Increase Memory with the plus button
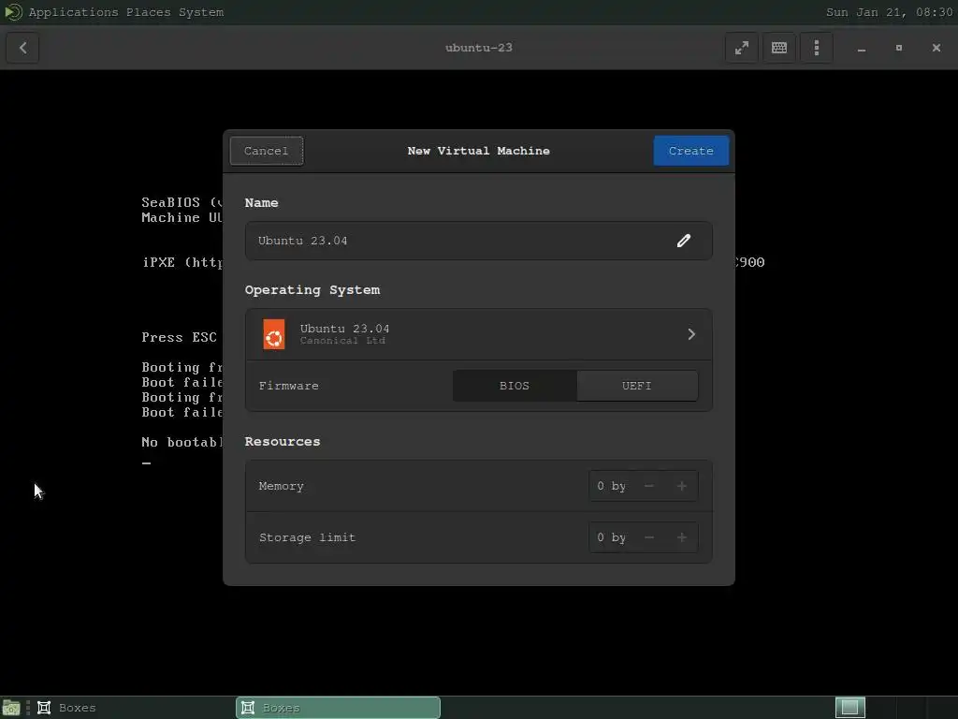958x719 pixels. 682,486
